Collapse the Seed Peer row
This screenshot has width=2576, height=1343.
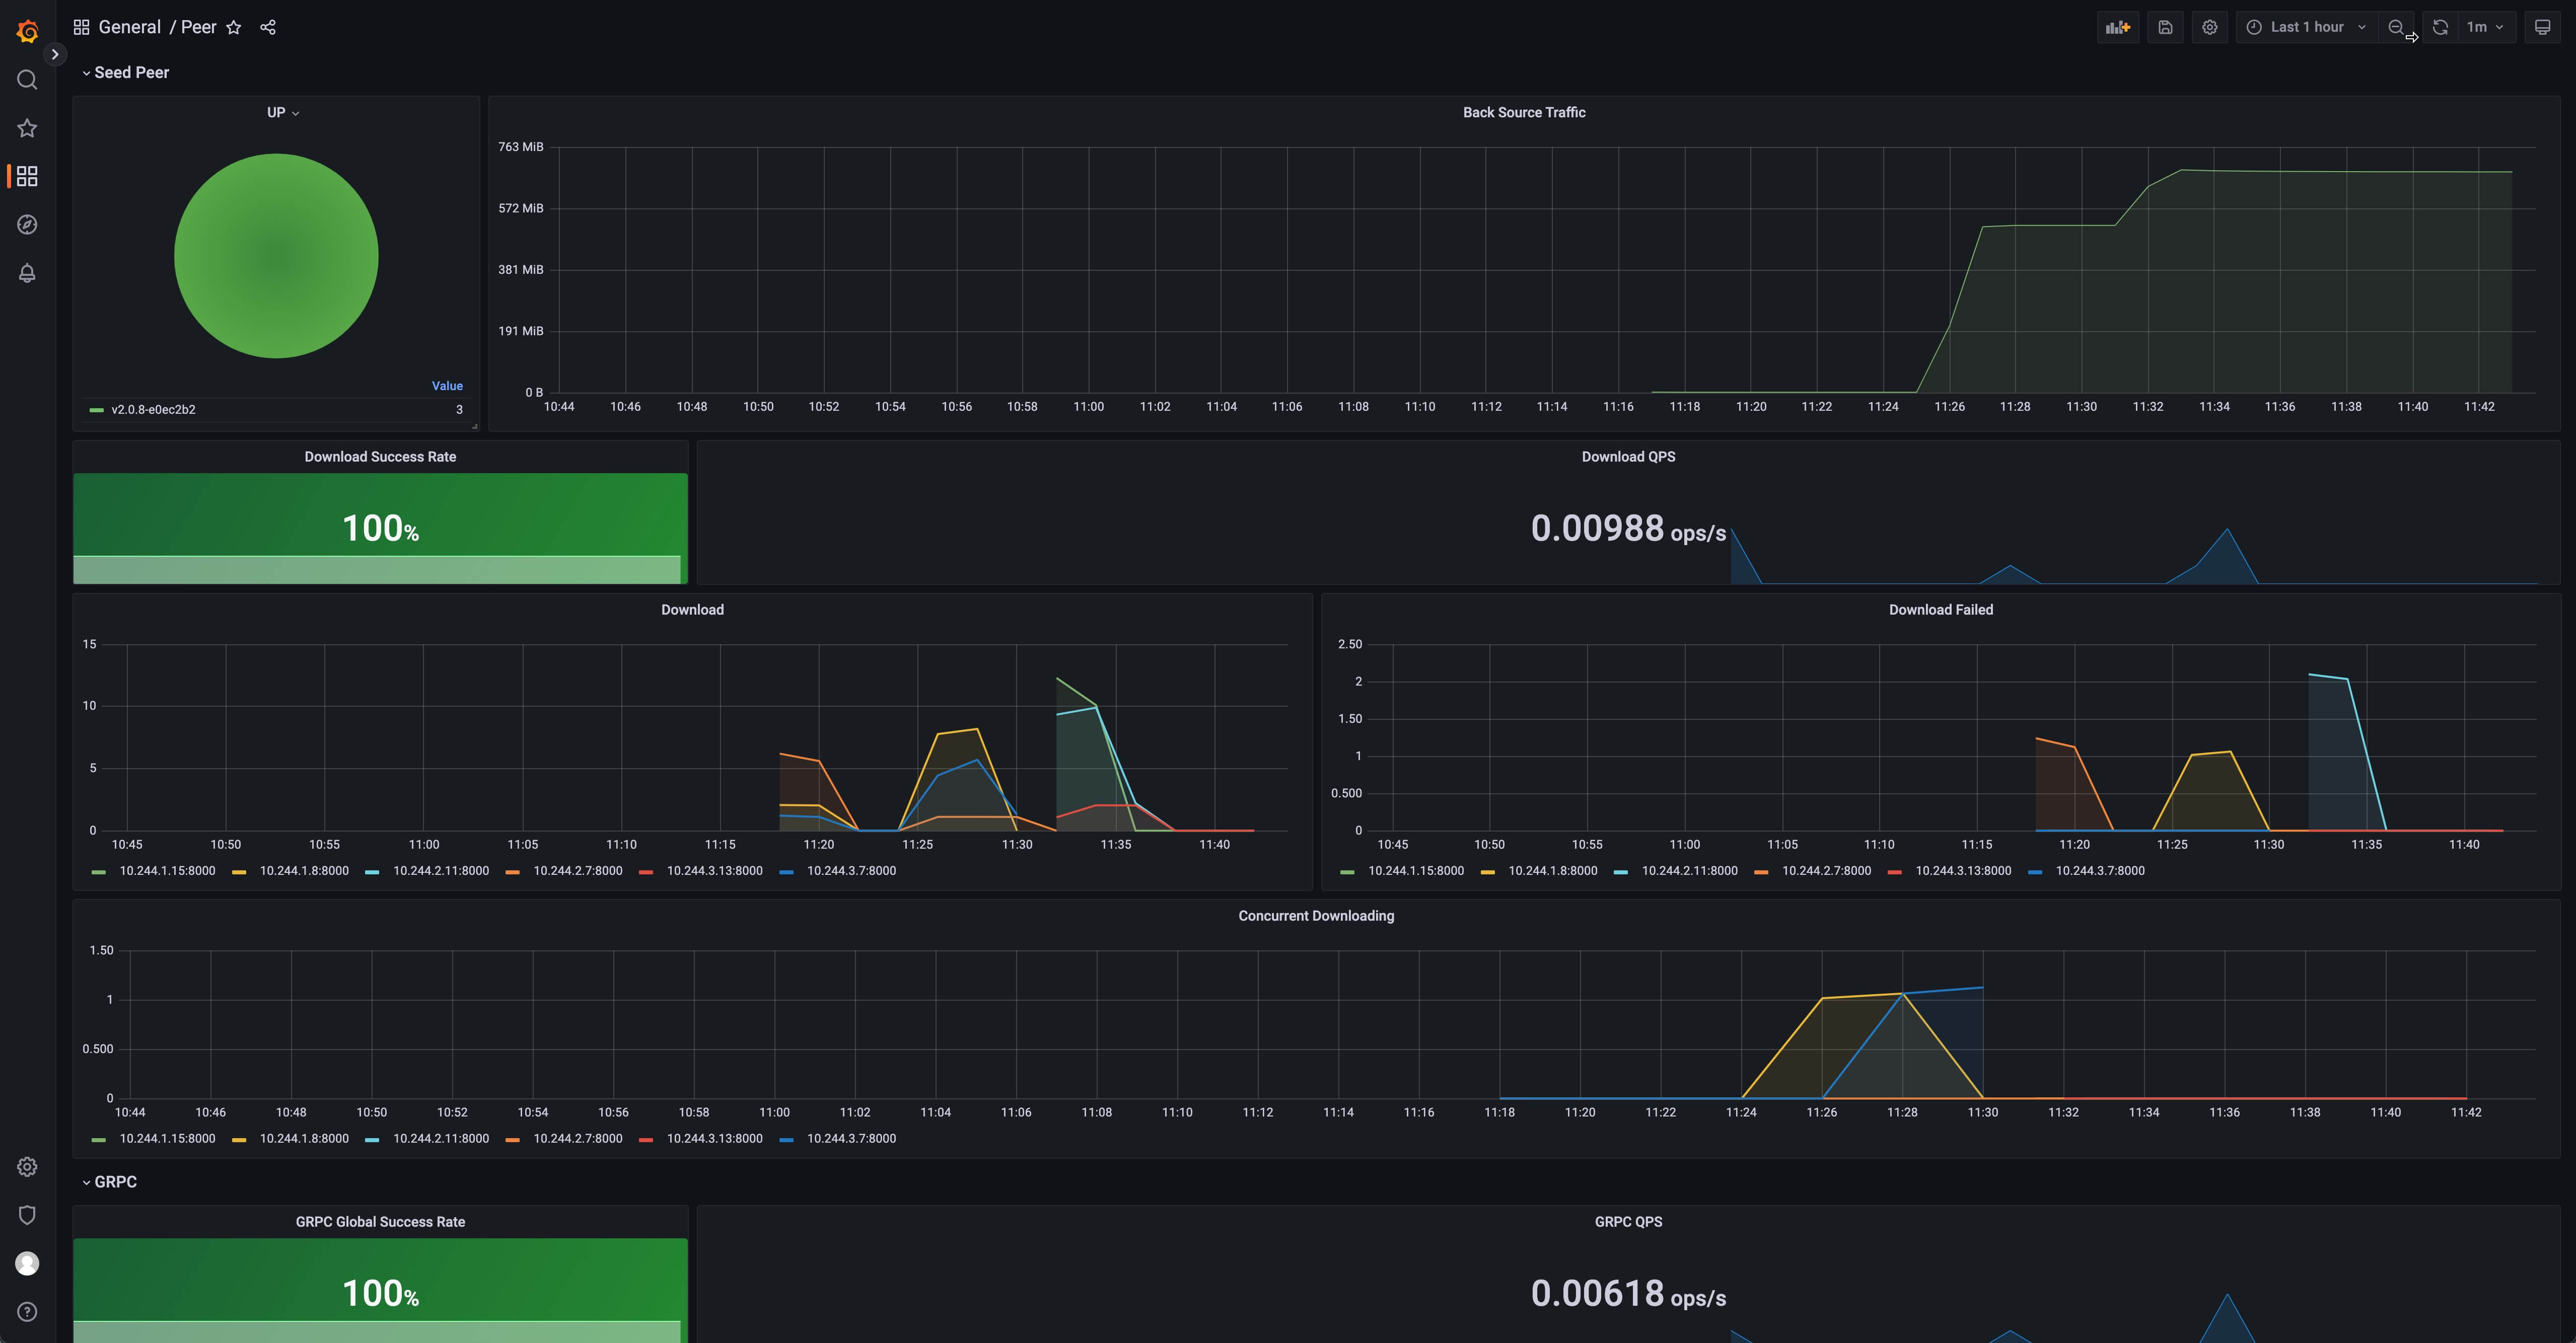click(131, 72)
